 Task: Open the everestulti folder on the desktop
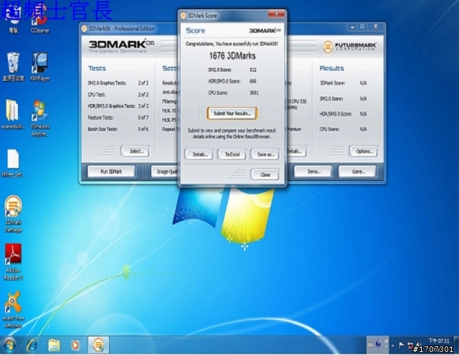13,114
